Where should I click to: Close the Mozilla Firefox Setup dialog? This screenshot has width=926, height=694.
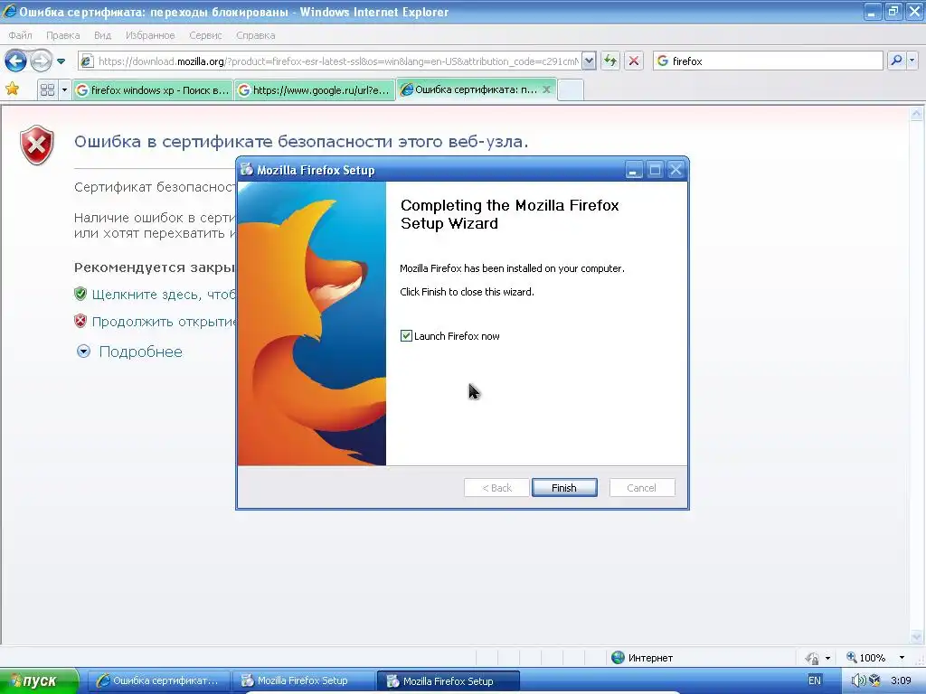(676, 170)
